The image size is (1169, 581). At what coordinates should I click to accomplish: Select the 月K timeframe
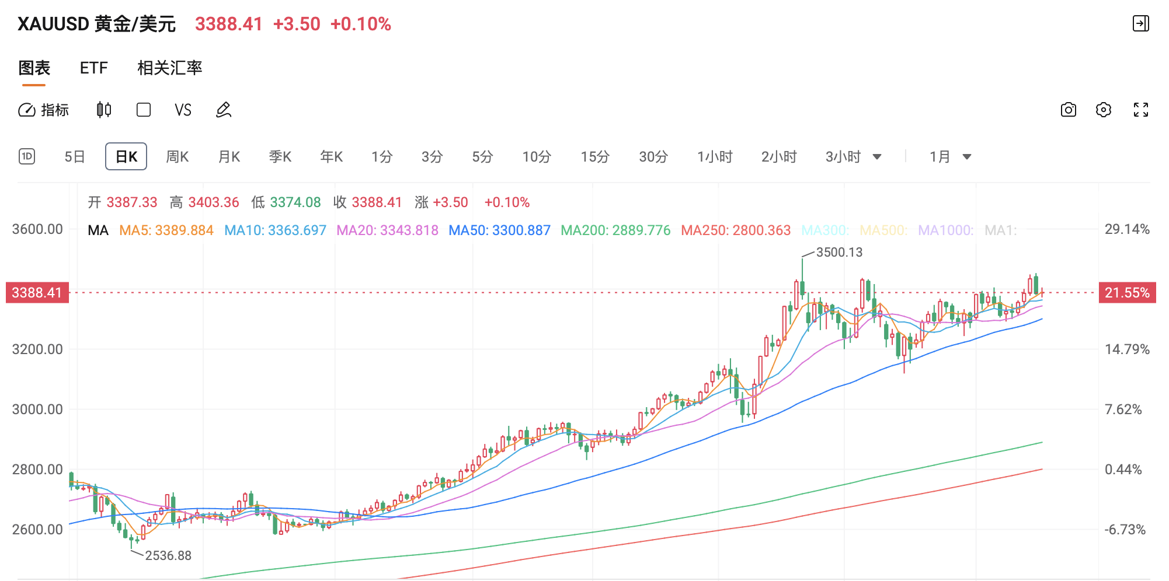pos(229,156)
